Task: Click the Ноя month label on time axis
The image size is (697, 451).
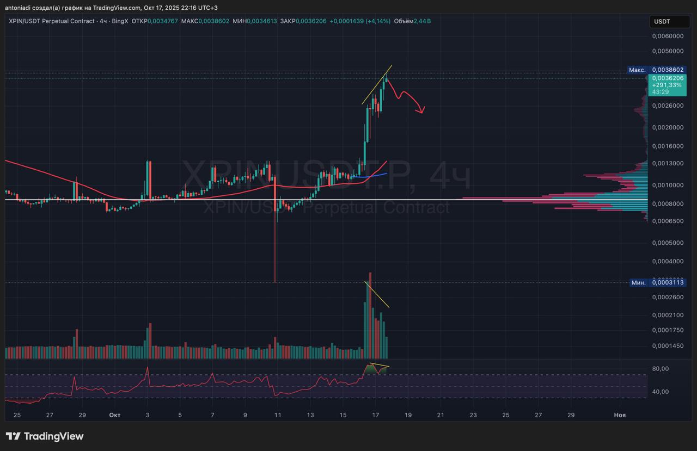Action: tap(620, 415)
